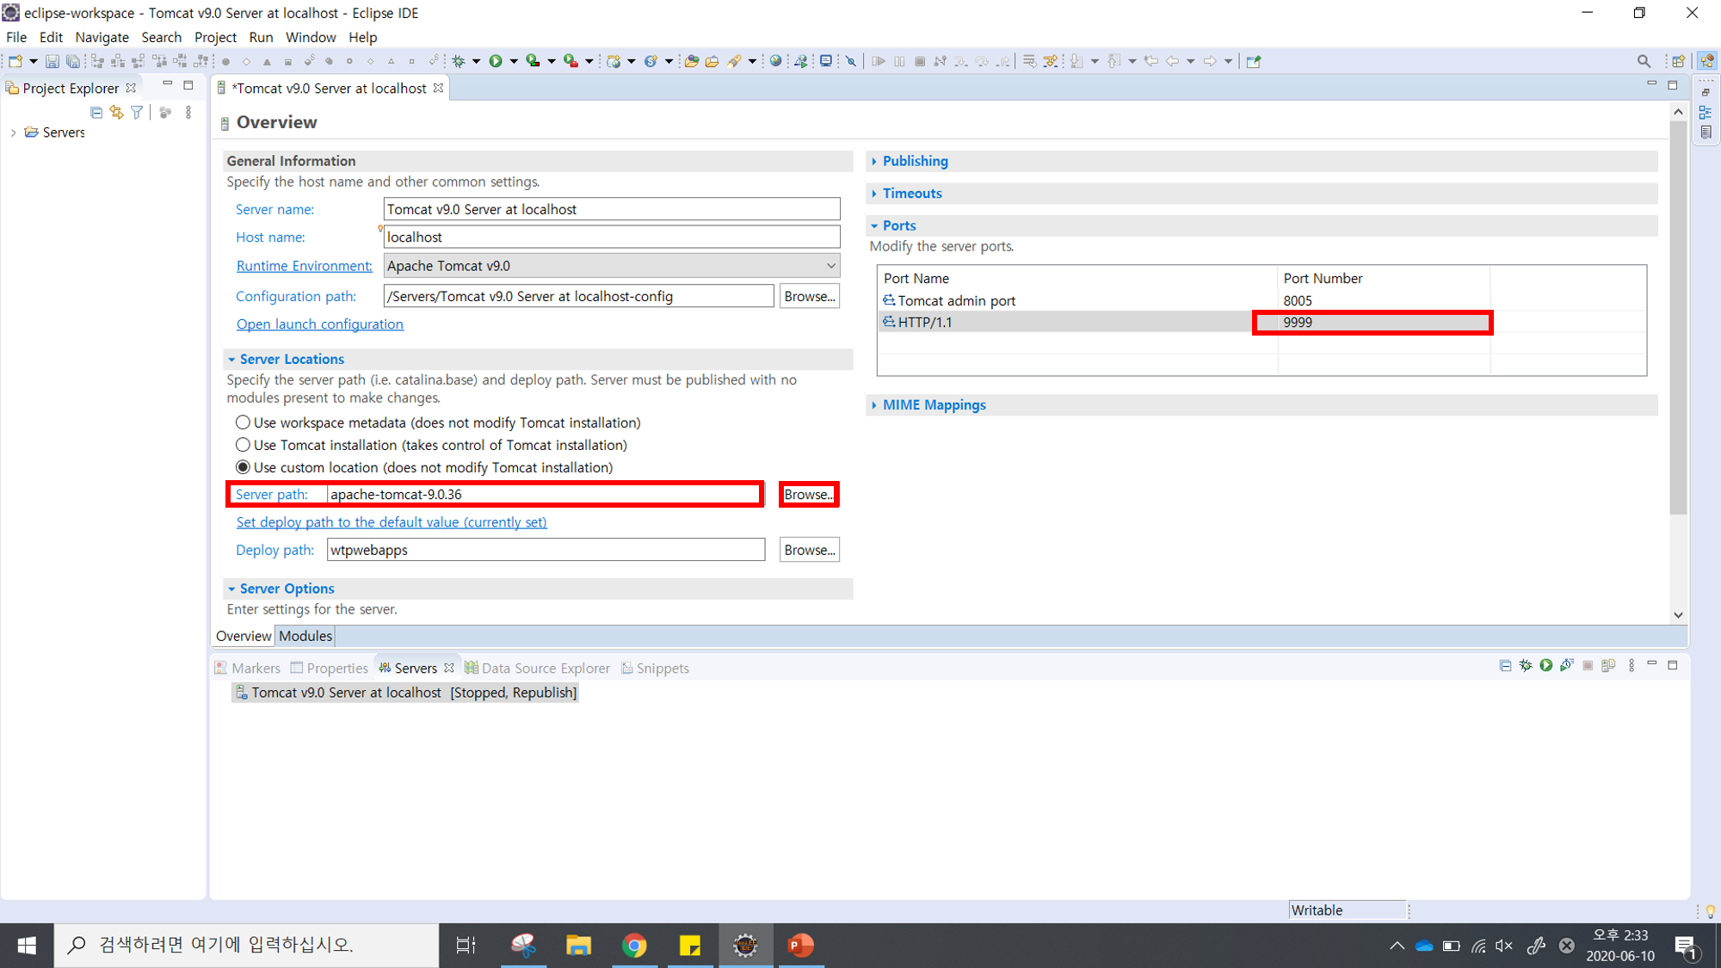1721x968 pixels.
Task: Click the Open launch configuration link
Action: coord(319,324)
